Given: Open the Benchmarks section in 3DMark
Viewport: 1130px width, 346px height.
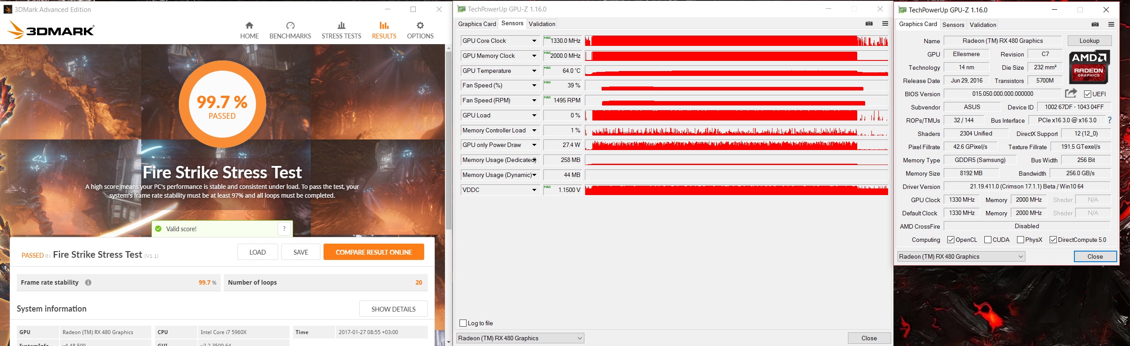Looking at the screenshot, I should pyautogui.click(x=290, y=30).
